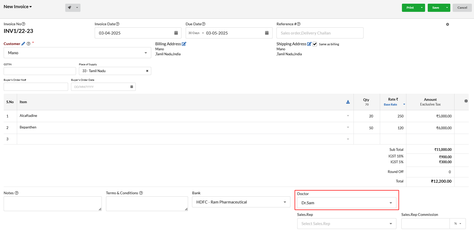Click the Total amount ₹12,200.00
This screenshot has height=234, width=474.
coord(441,181)
